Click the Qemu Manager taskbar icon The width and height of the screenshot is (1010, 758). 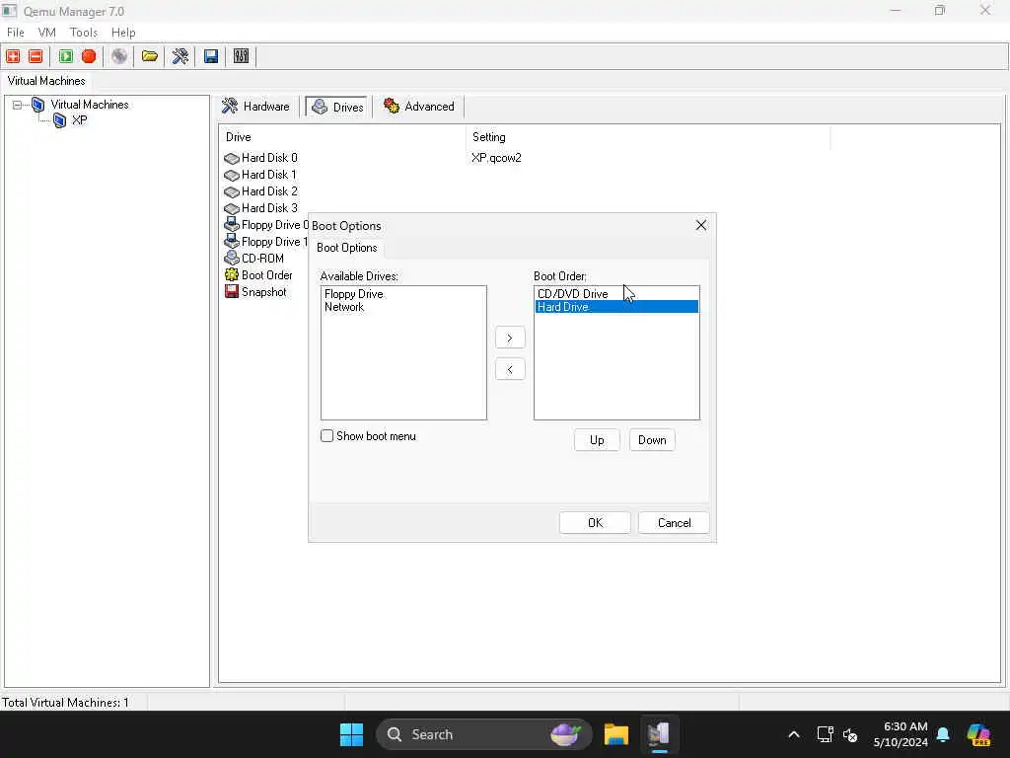pyautogui.click(x=658, y=734)
